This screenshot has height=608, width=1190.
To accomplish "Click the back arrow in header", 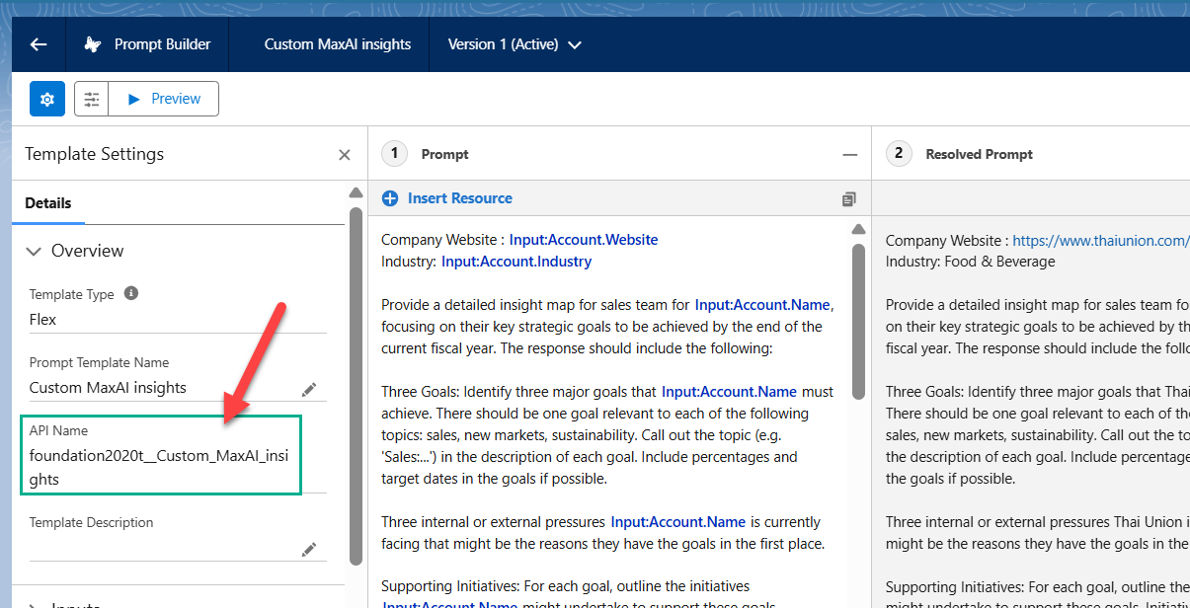I will click(39, 44).
